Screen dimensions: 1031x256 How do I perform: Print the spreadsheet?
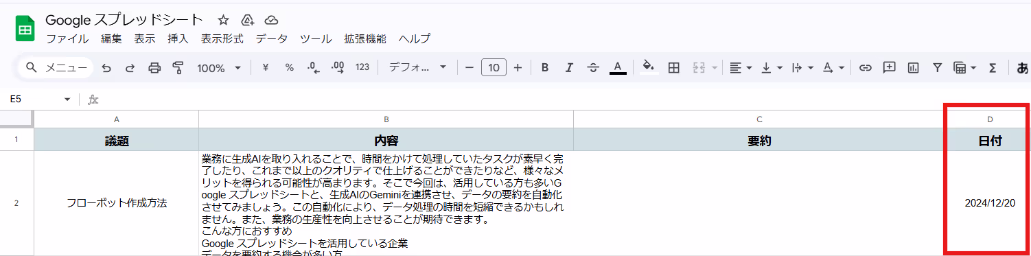click(x=154, y=67)
